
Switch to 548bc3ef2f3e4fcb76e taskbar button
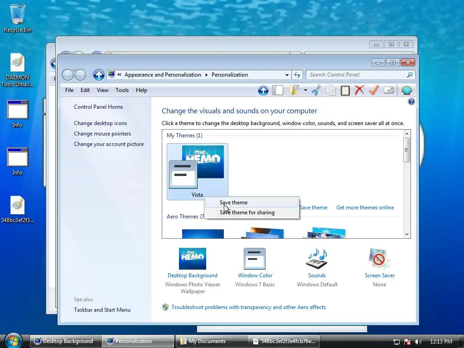click(285, 341)
